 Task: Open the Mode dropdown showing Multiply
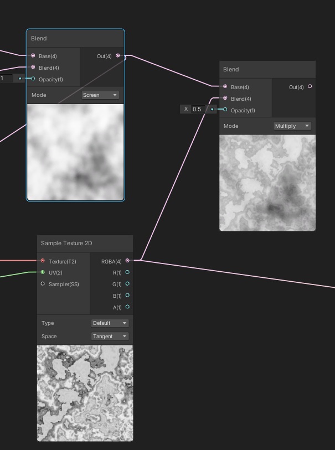click(292, 126)
